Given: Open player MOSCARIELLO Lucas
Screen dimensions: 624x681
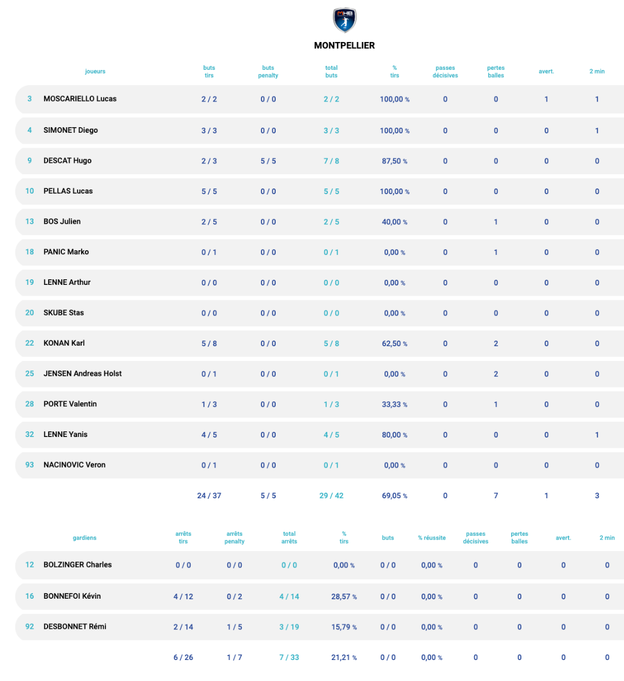Looking at the screenshot, I should click(80, 99).
